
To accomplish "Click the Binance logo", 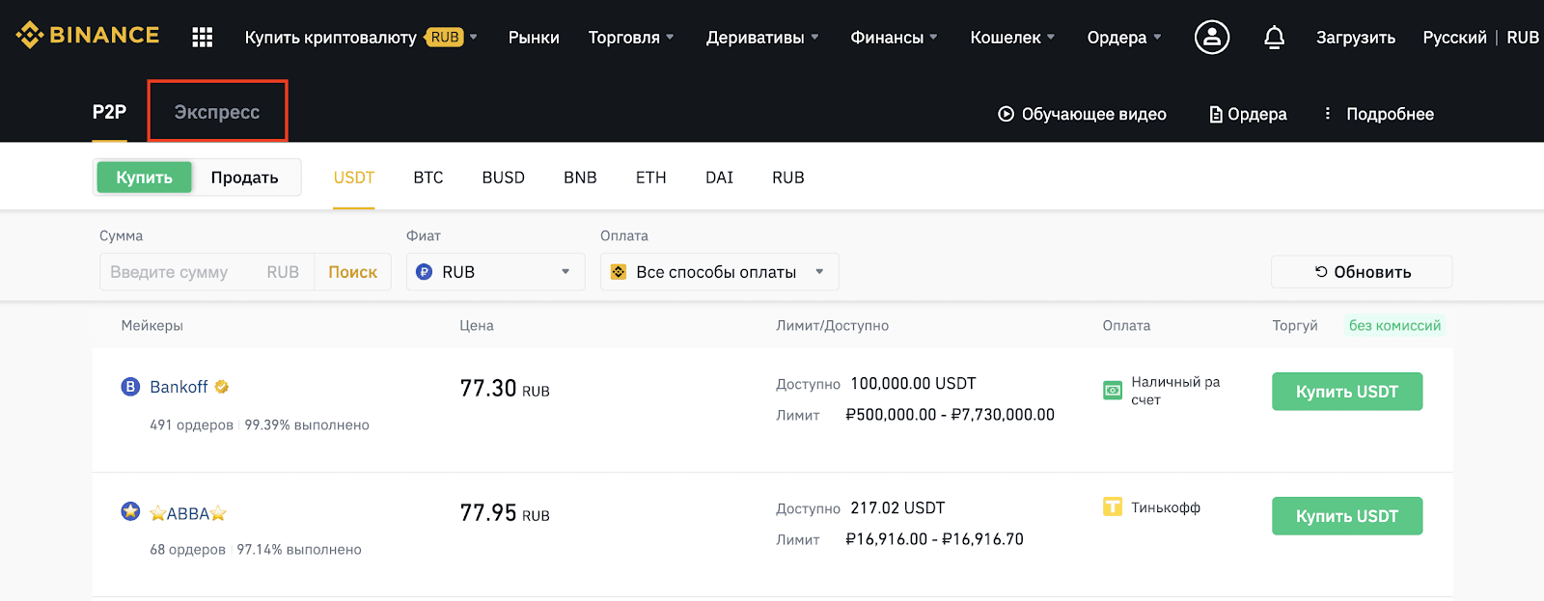I will tap(88, 36).
